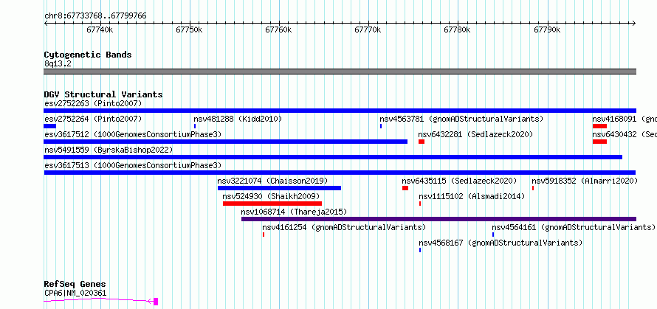
Task: Click the tiny red nsv5918352 marker
Action: coord(533,188)
